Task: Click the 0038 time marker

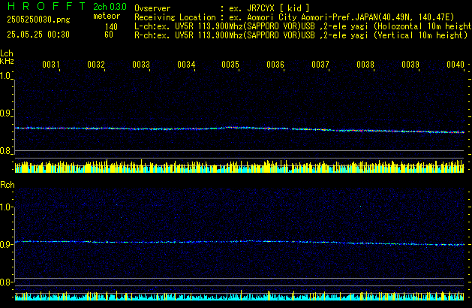Action: tap(365, 65)
